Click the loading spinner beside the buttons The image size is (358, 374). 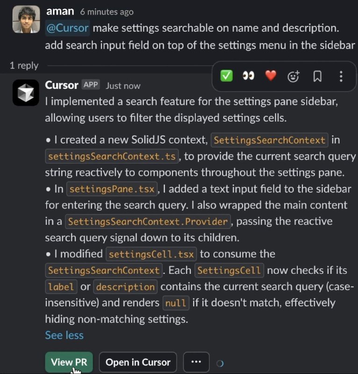[x=220, y=363]
